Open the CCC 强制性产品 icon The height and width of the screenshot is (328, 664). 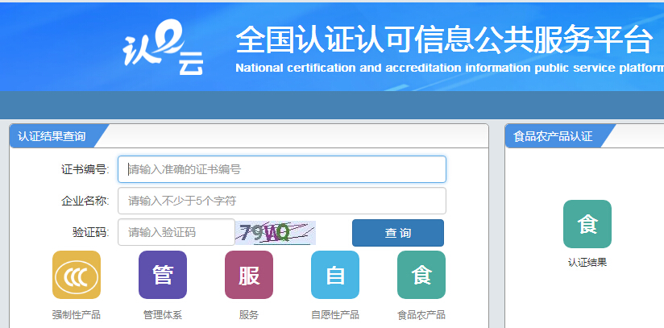coord(77,275)
